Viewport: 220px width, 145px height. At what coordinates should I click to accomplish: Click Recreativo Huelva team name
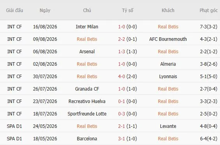(x=87, y=101)
